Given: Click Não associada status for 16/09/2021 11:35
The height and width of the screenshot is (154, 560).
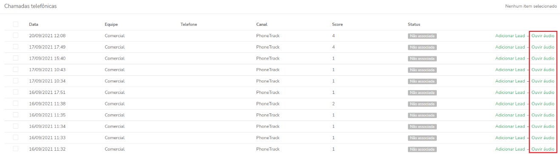Looking at the screenshot, I should point(422,115).
